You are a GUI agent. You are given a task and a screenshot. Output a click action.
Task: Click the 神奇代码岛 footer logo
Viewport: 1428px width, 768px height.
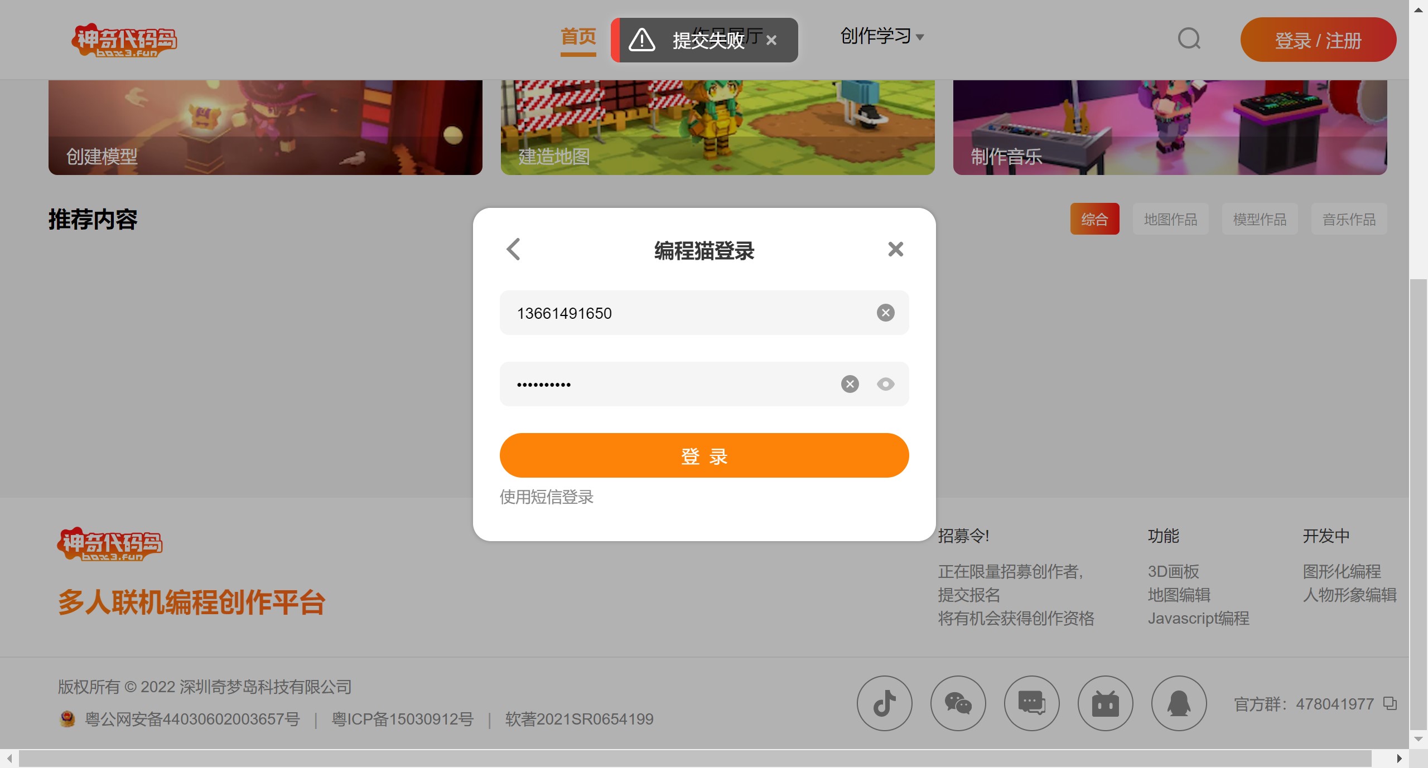pos(110,544)
